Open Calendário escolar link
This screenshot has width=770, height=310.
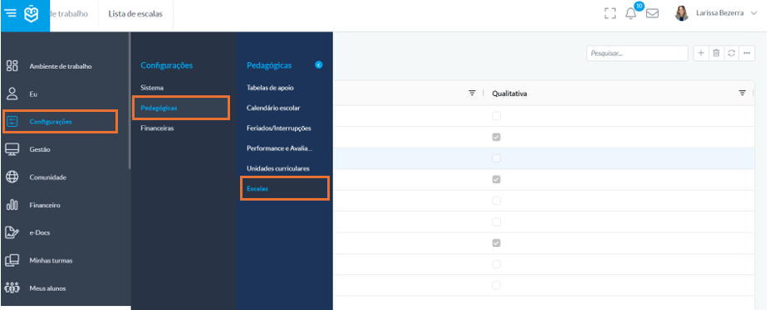[273, 108]
